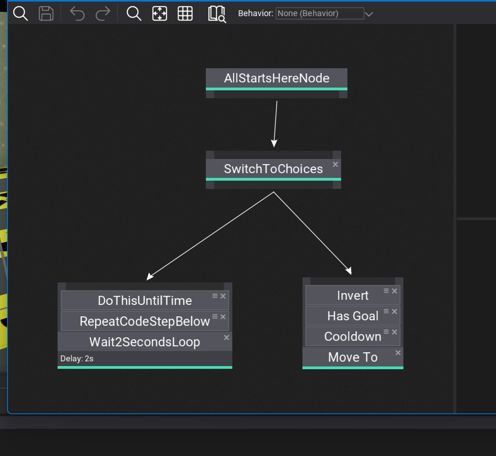Click the magnifier icon left of Save
This screenshot has height=456, width=496.
click(21, 13)
